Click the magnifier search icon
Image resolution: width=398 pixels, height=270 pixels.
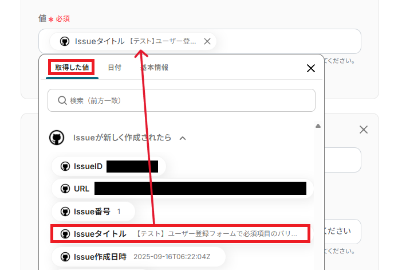point(62,100)
